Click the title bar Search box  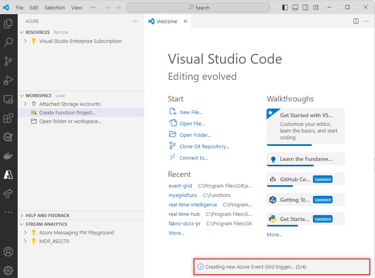198,7
